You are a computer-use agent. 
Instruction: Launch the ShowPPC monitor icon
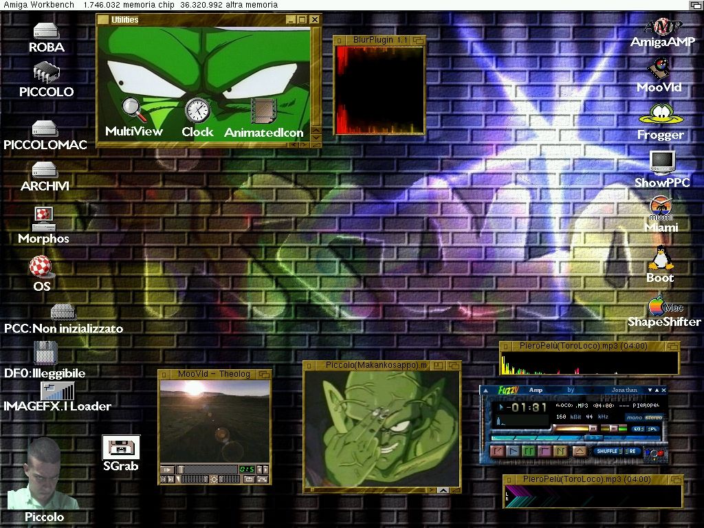pos(662,169)
